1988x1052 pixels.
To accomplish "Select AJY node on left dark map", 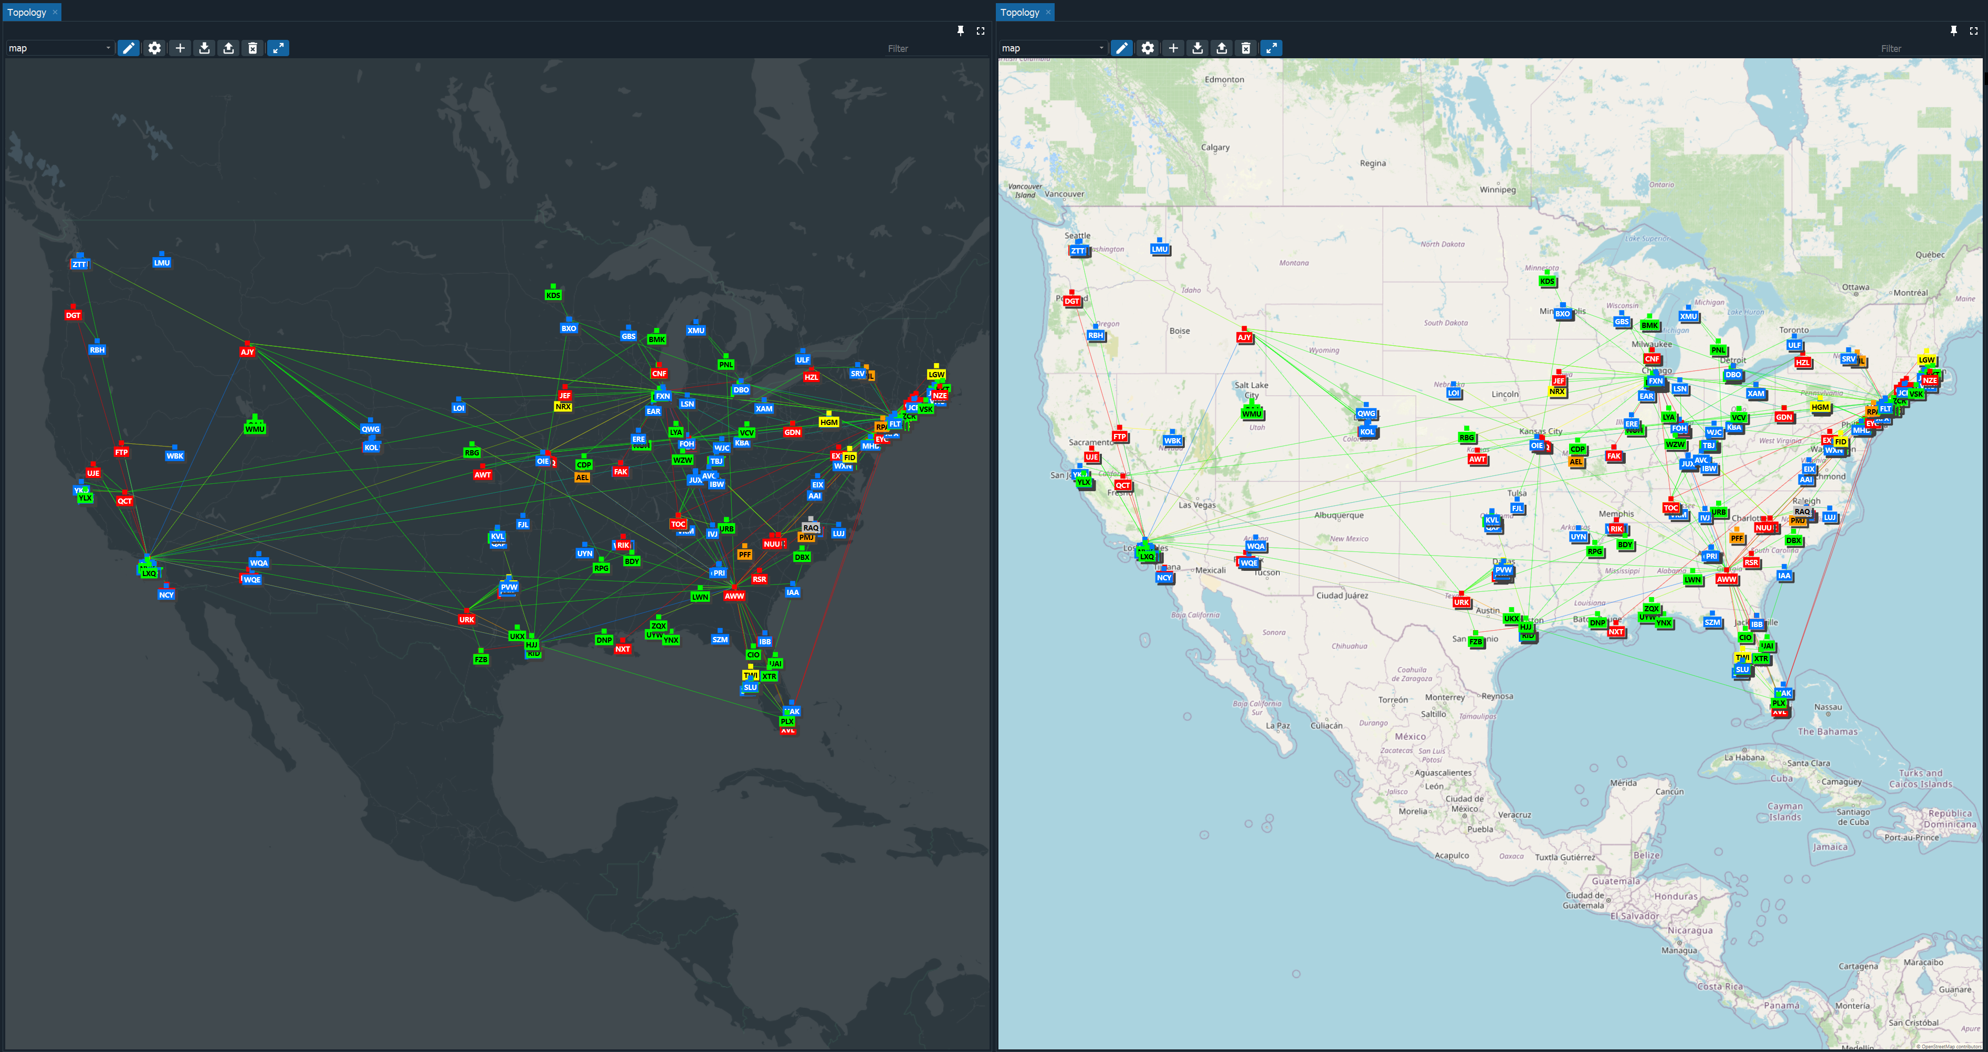I will 247,352.
